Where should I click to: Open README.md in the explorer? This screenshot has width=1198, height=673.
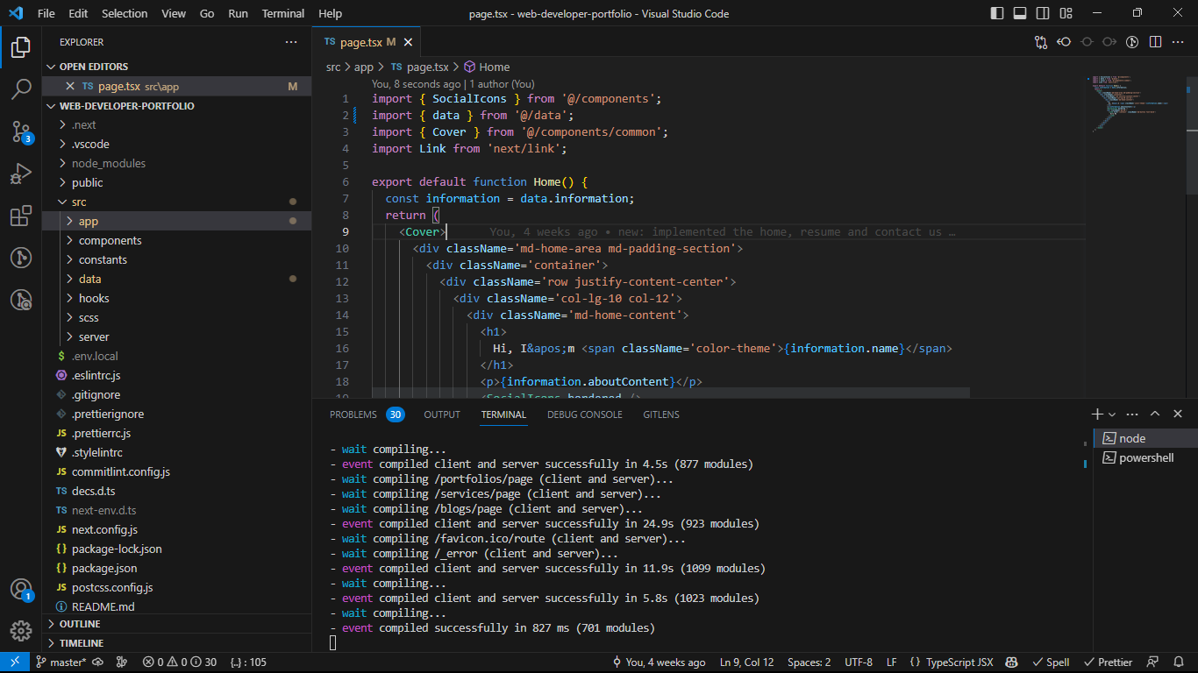(176, 606)
